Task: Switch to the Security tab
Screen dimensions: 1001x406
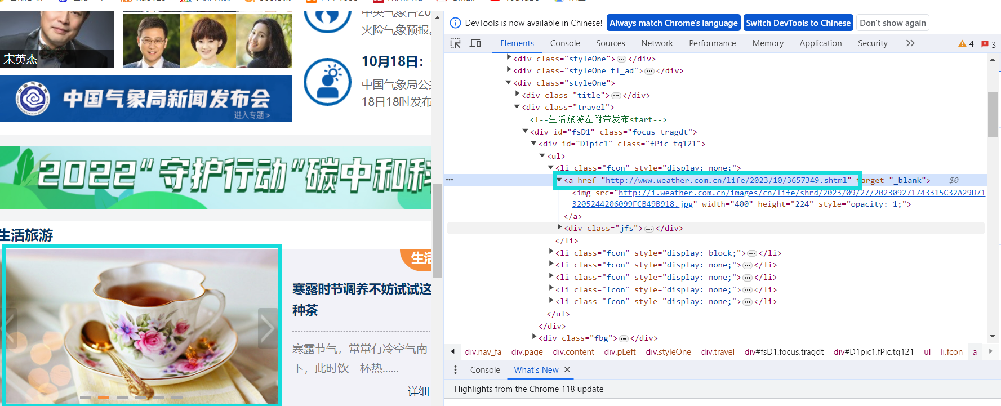Action: pos(873,43)
